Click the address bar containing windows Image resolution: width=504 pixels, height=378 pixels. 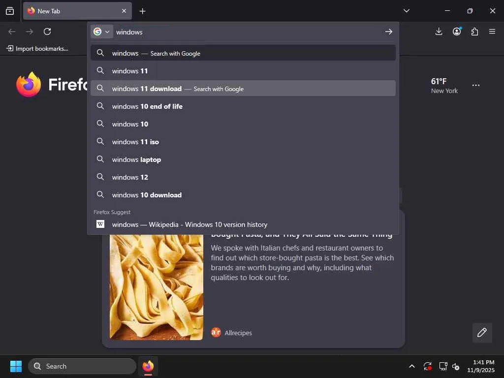pyautogui.click(x=248, y=32)
